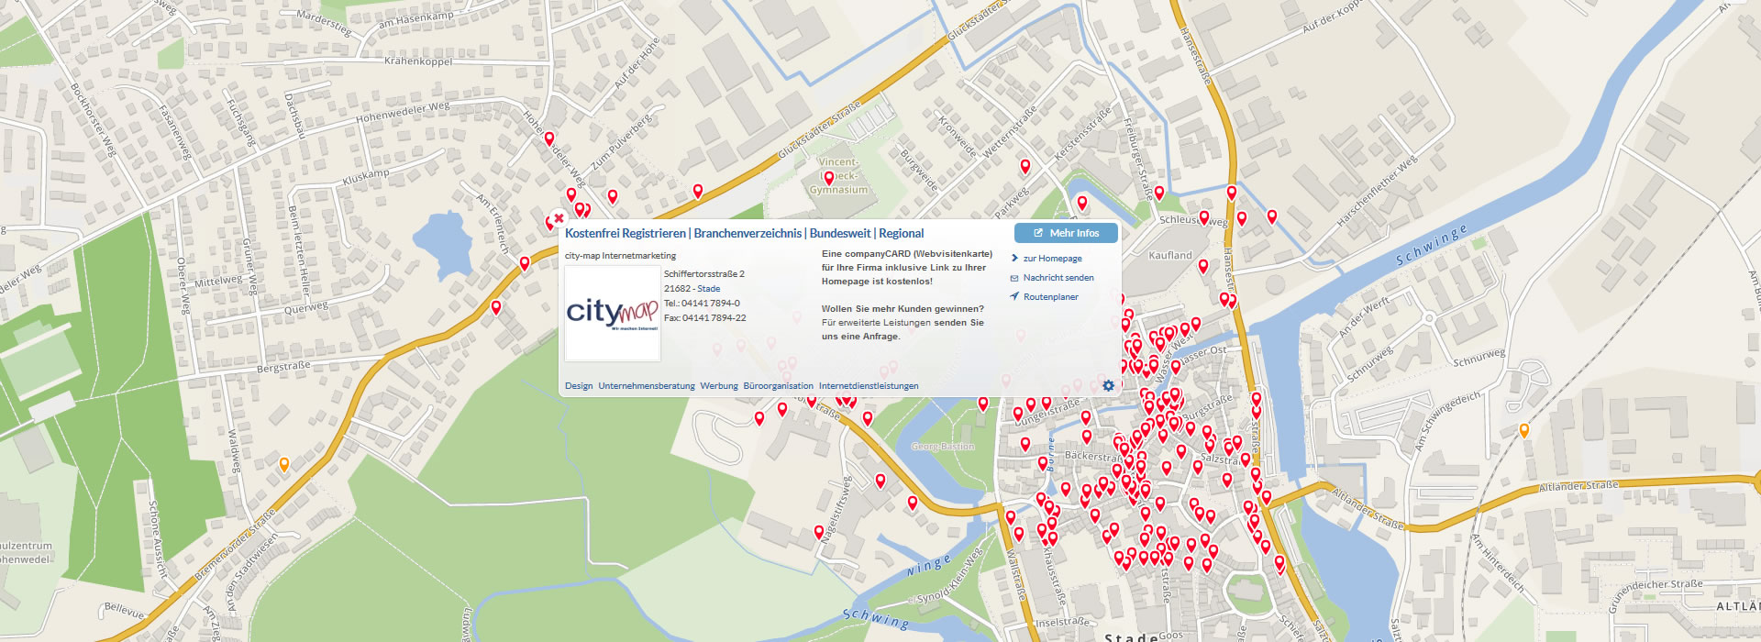Screen dimensions: 1761x642
Task: Click red marker on Parkweg
Action: [x=1025, y=166]
